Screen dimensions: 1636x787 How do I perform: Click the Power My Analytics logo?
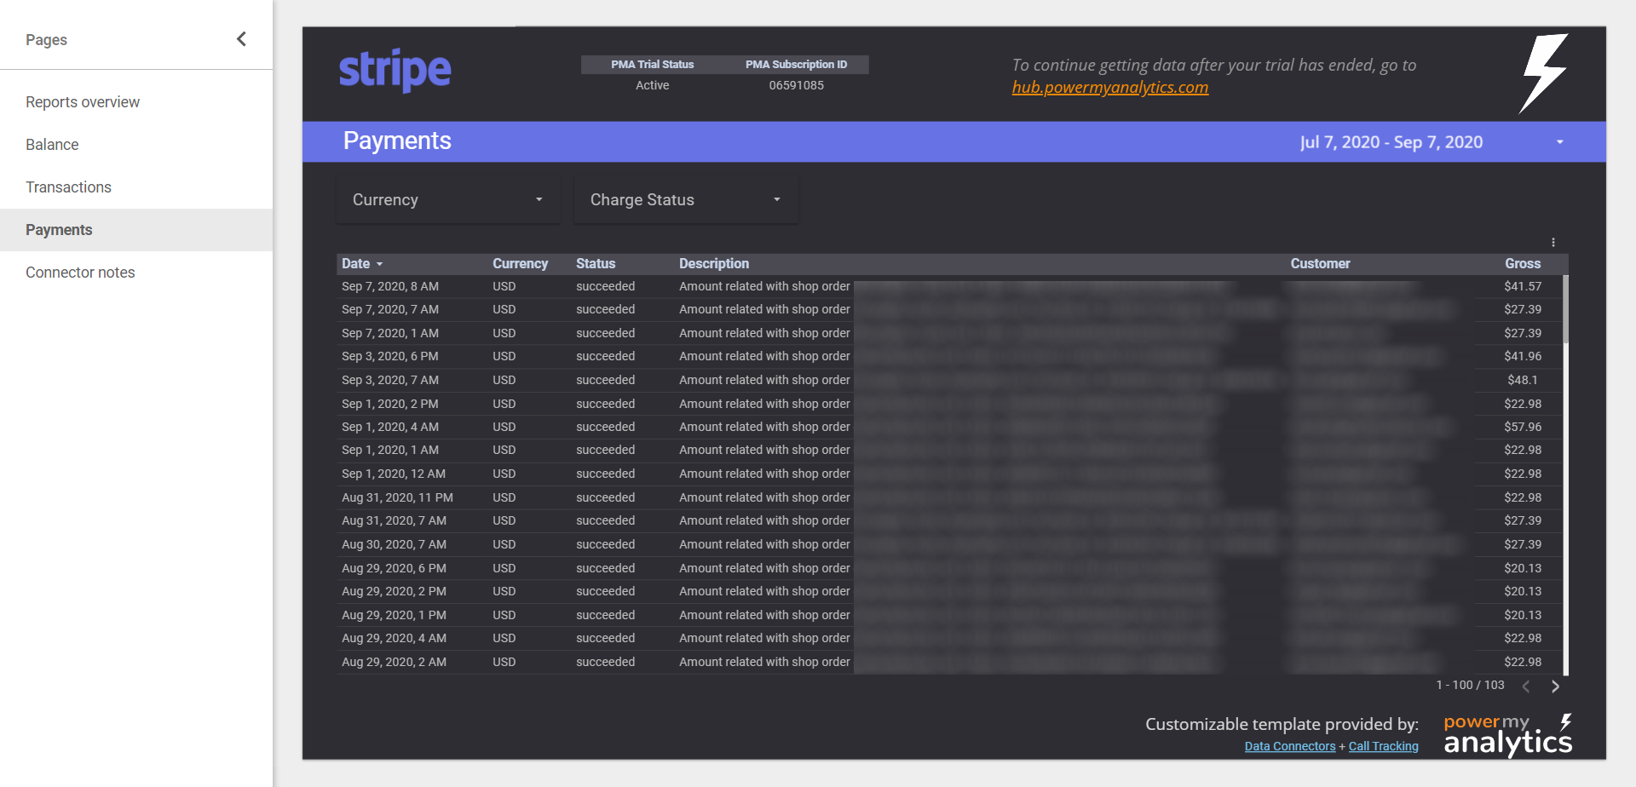click(1507, 735)
